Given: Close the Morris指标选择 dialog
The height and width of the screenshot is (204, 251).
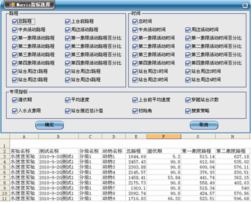Looking at the screenshot, I should click(245, 5).
